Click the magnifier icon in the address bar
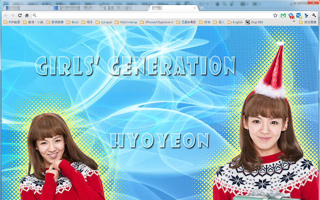This screenshot has width=320, height=200. click(x=34, y=15)
